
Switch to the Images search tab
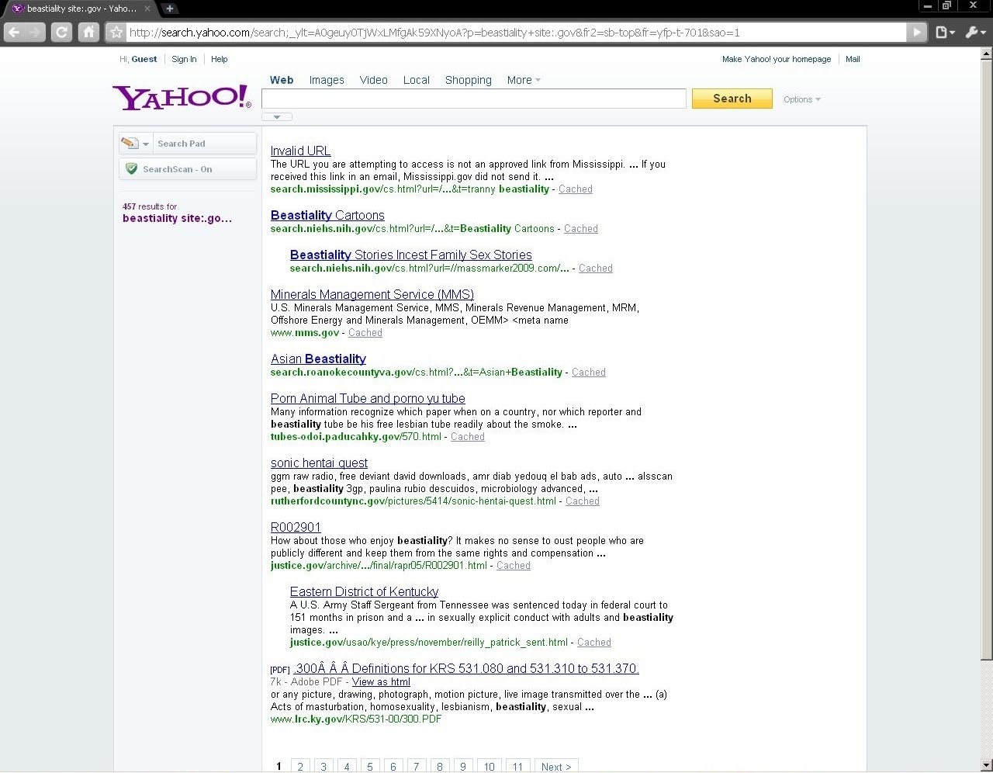coord(327,80)
